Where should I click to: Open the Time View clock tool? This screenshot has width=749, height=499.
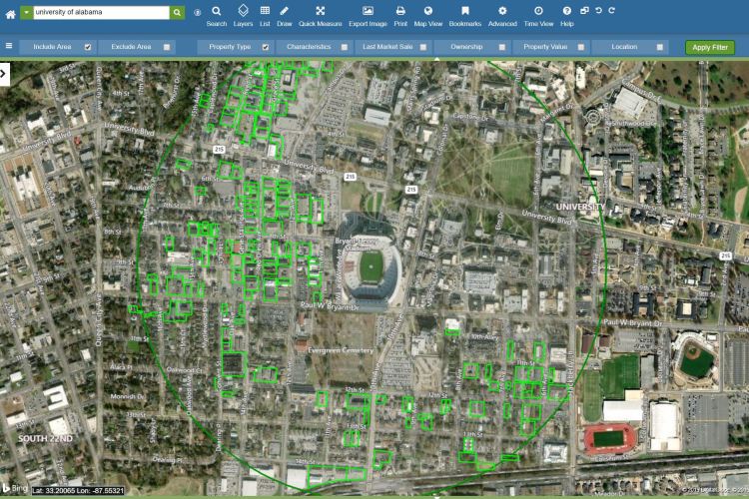(x=538, y=16)
